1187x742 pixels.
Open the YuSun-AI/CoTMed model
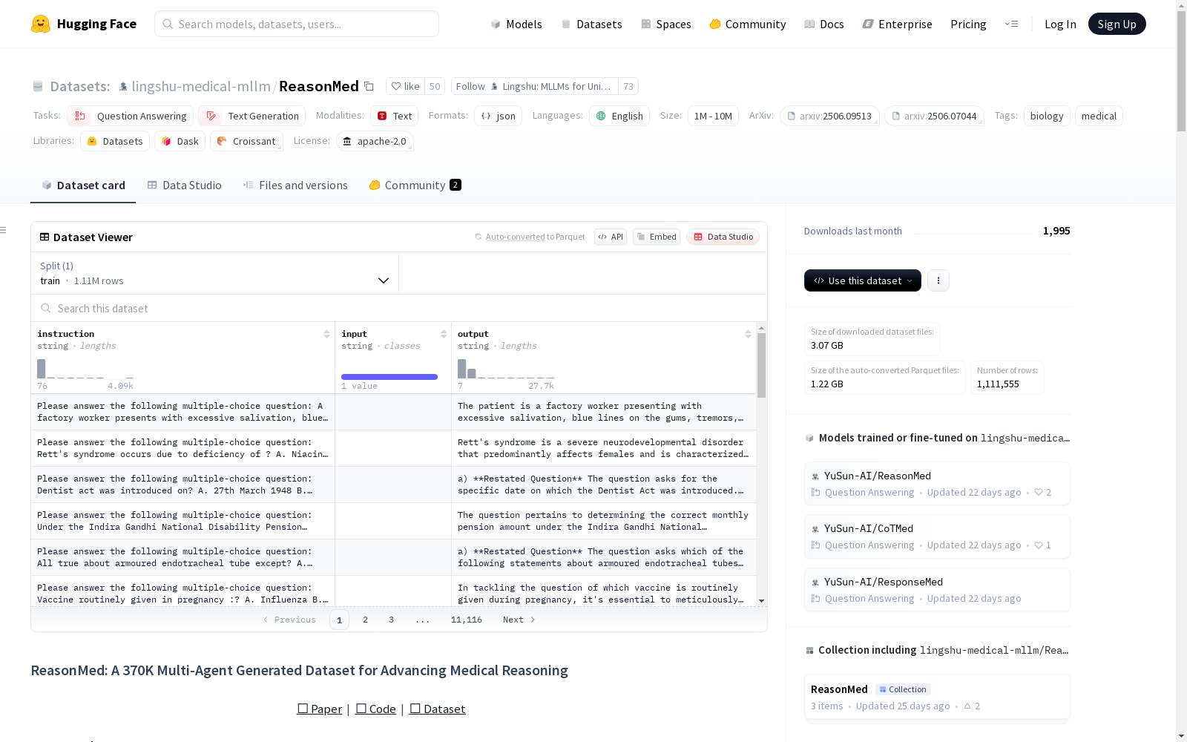pos(937,536)
